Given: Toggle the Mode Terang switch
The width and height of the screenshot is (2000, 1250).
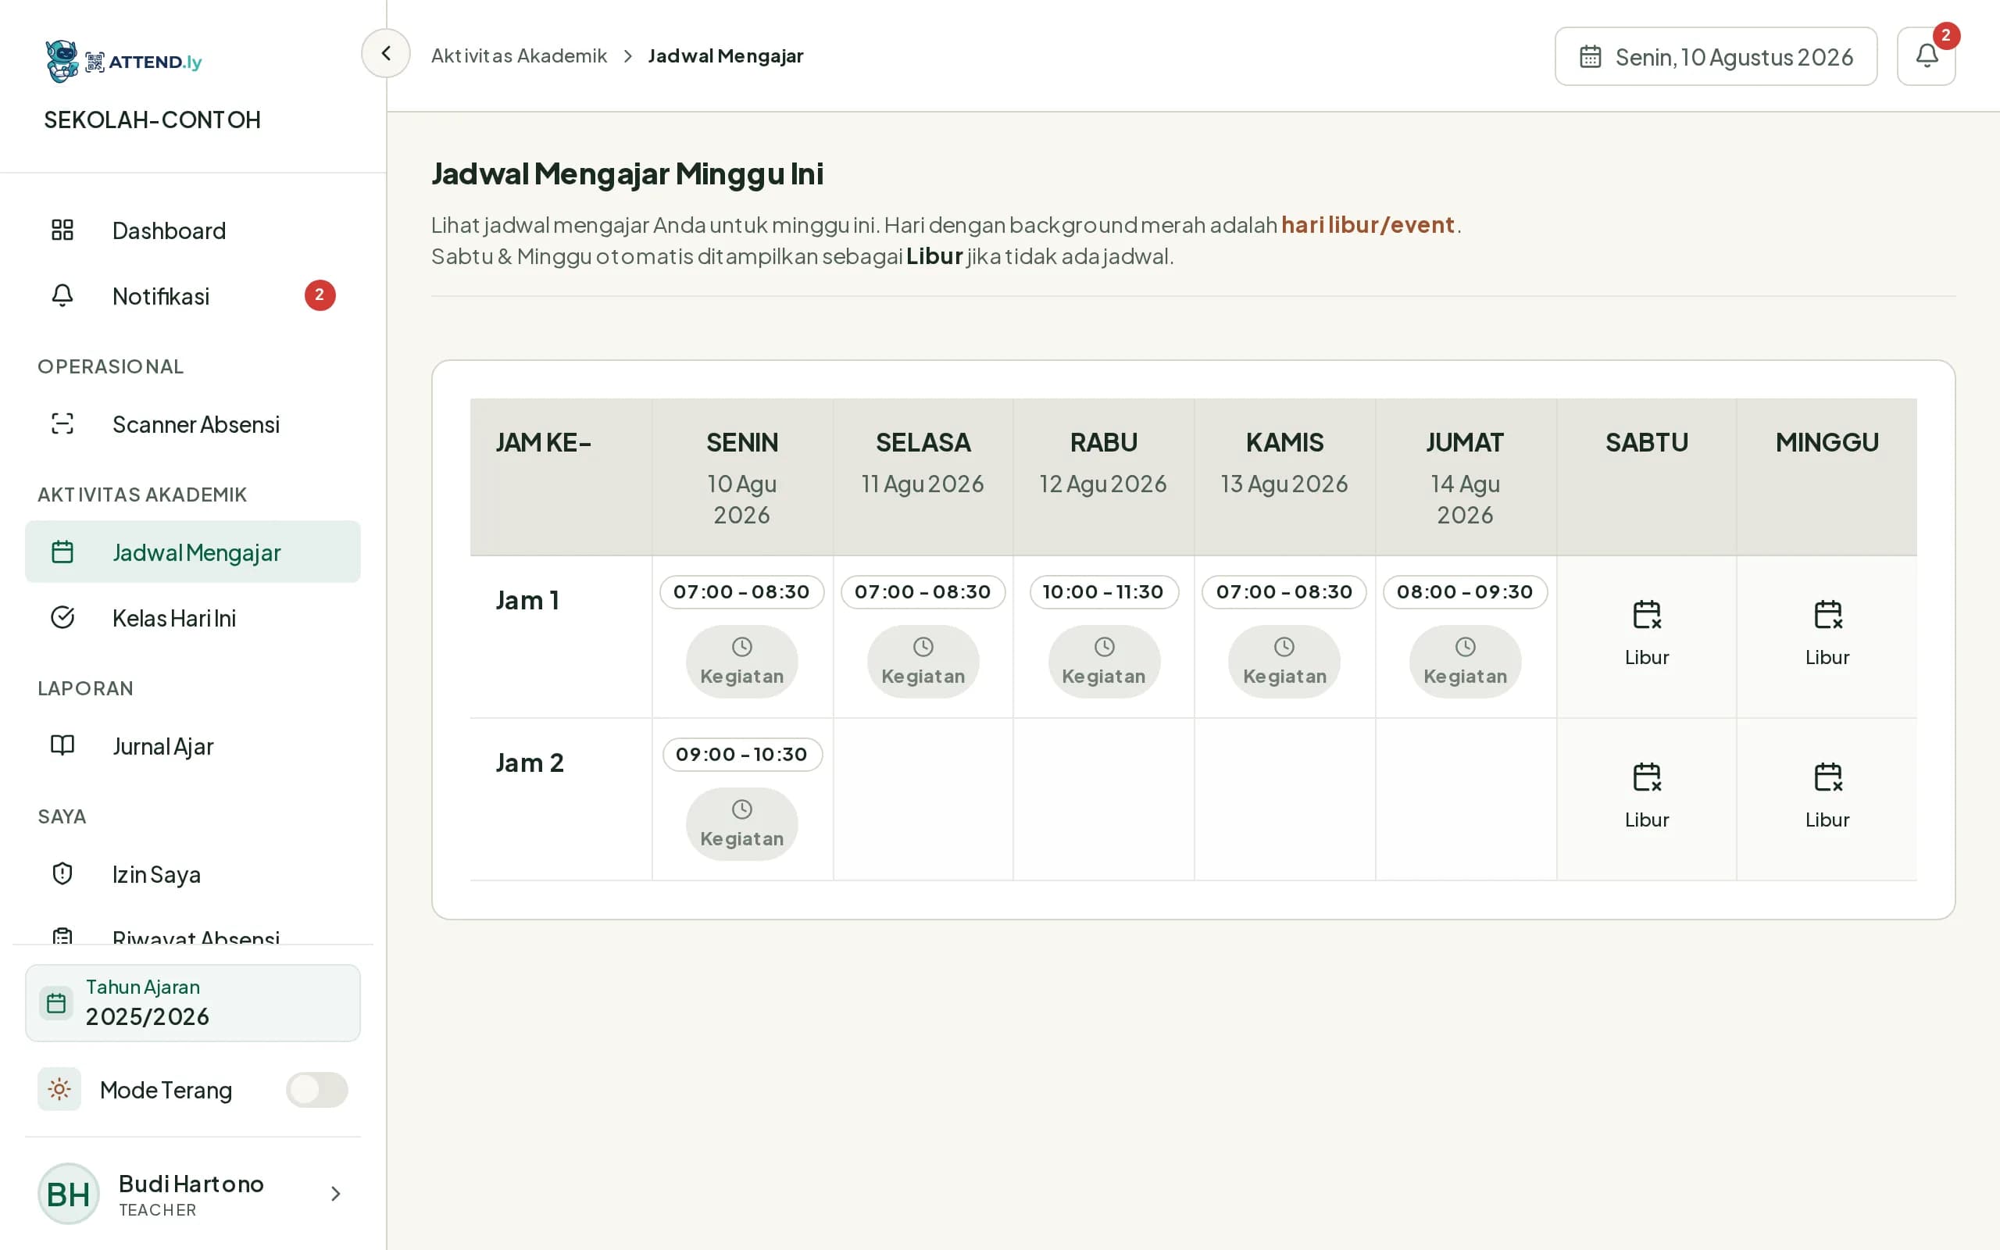Looking at the screenshot, I should click(x=317, y=1090).
